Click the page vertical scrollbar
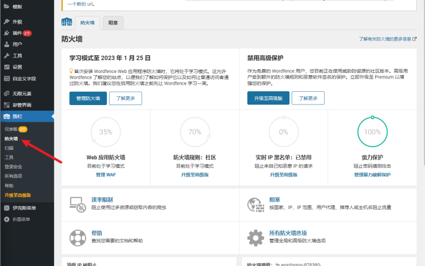Viewport: 425px width, 266px height. coord(424,82)
